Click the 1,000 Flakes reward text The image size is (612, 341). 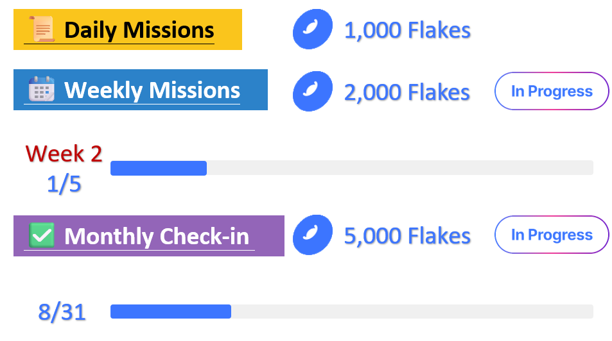[407, 30]
